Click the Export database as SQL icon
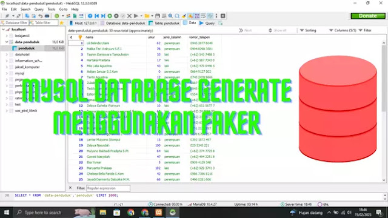The width and height of the screenshot is (388, 218). pos(75,16)
